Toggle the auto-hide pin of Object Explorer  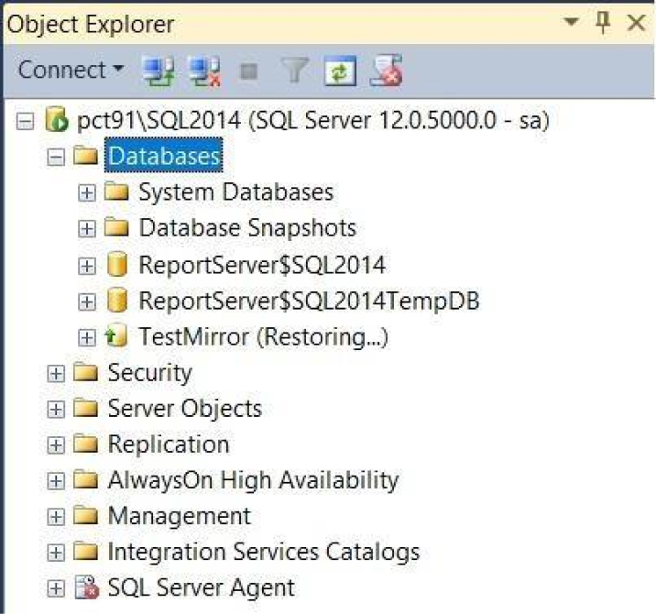tap(603, 22)
